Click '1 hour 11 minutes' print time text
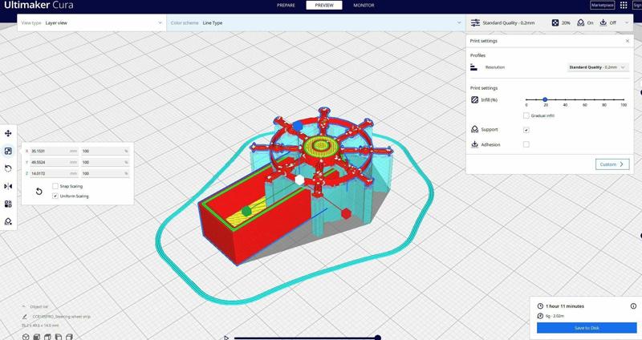This screenshot has width=642, height=340. (565, 306)
